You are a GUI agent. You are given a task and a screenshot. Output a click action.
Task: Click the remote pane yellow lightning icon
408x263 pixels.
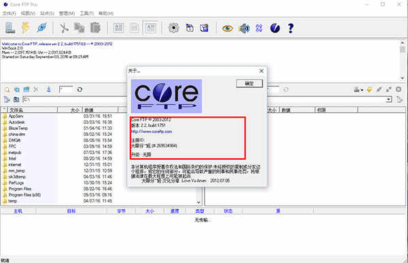[369, 90]
